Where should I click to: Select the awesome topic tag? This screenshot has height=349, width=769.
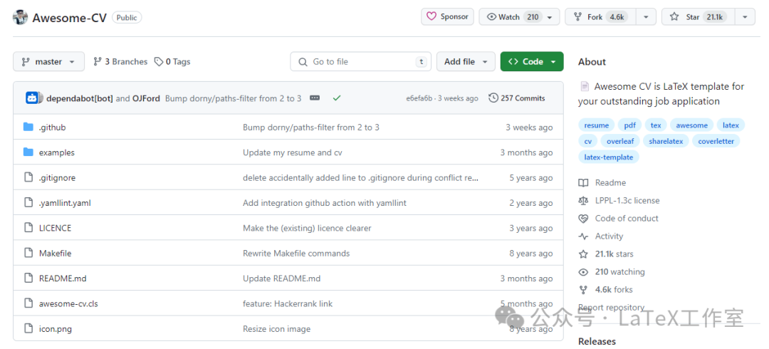click(691, 125)
